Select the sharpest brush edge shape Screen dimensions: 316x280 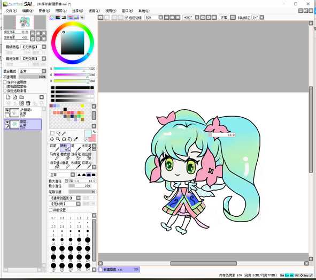(79, 175)
